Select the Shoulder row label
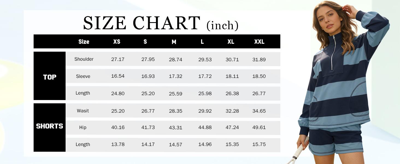Screen dimensions: 400x164 point(84,59)
